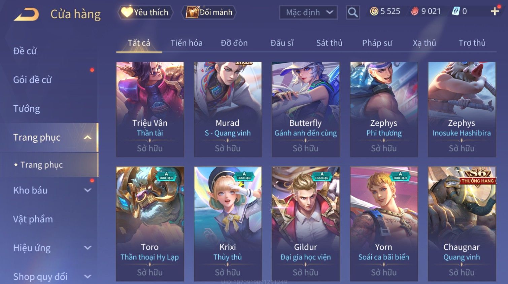
Task: Open Đổi mảnh chest exchange
Action: 209,12
